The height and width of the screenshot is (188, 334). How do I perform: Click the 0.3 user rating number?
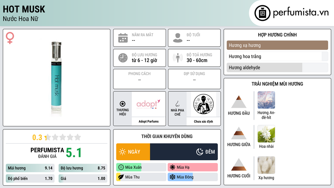click(x=37, y=137)
